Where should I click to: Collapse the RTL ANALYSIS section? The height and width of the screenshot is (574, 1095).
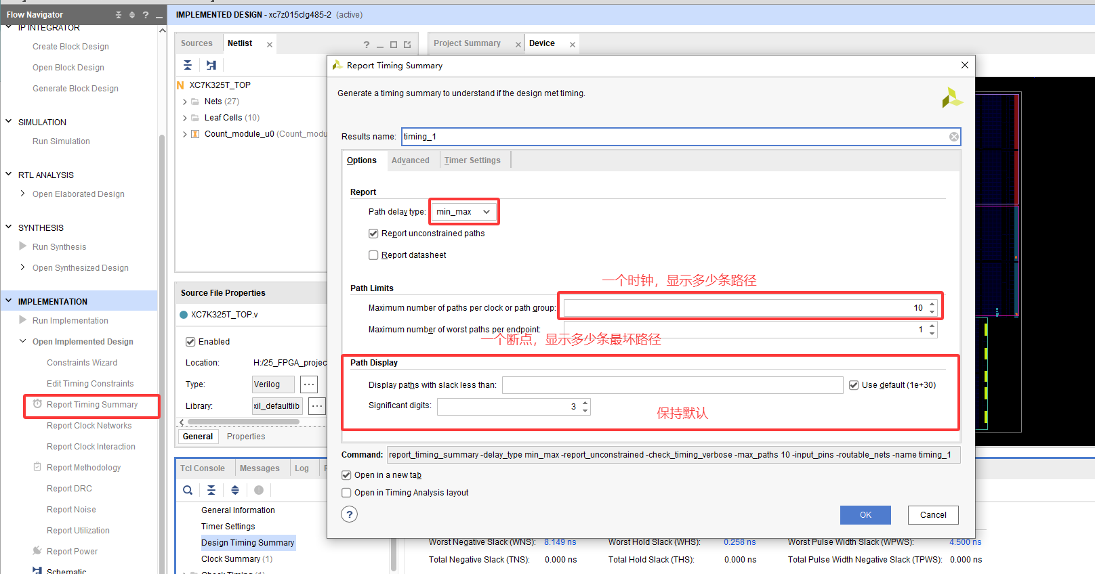[9, 174]
